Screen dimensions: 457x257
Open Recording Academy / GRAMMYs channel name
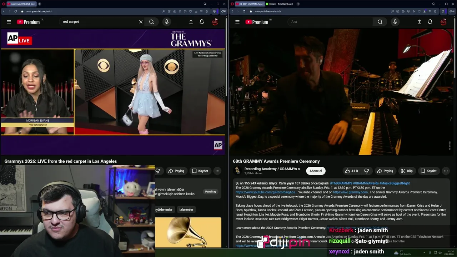coord(271,169)
